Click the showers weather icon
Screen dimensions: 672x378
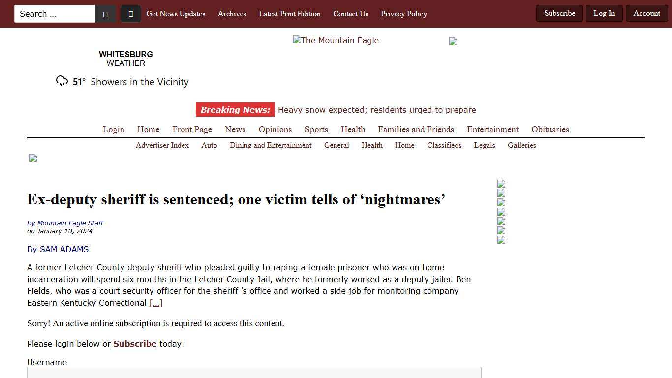[x=61, y=80]
